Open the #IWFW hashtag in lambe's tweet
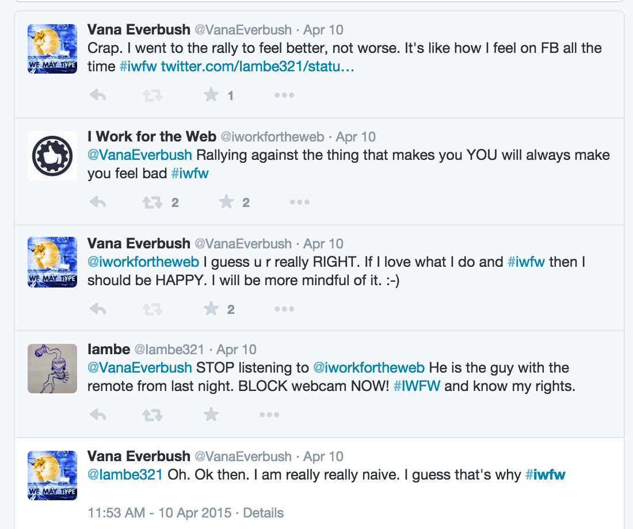Viewport: 633px width, 529px height. pos(417,386)
